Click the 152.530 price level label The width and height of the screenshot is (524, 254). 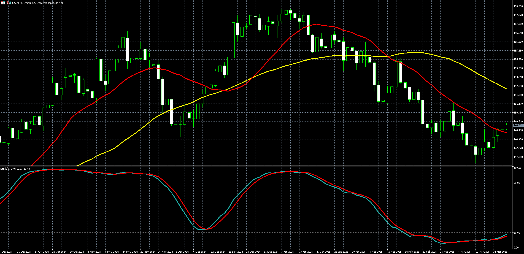[518, 86]
